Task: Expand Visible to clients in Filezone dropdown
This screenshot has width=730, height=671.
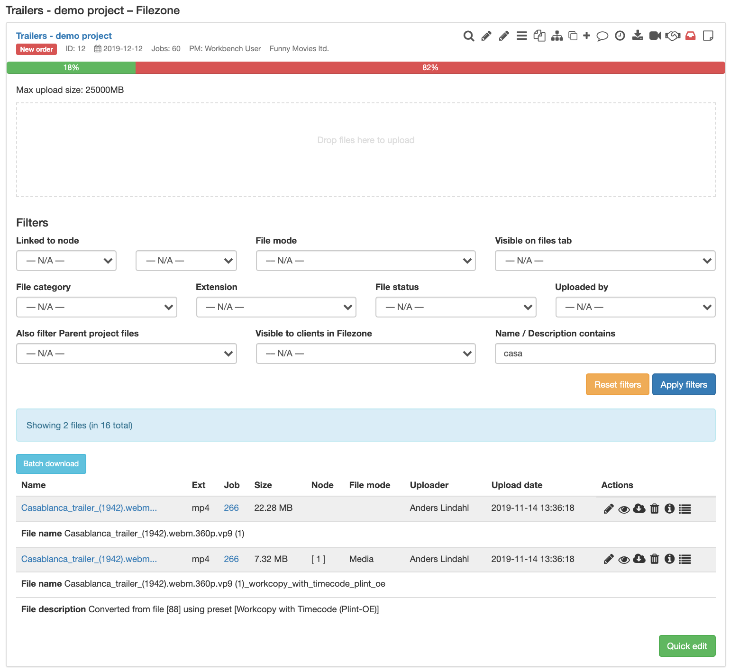Action: tap(366, 354)
